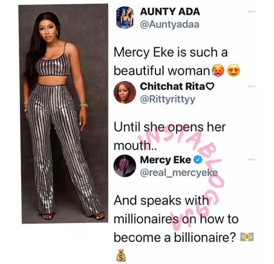Click Mercy Eke's blue verified badge

pyautogui.click(x=198, y=159)
